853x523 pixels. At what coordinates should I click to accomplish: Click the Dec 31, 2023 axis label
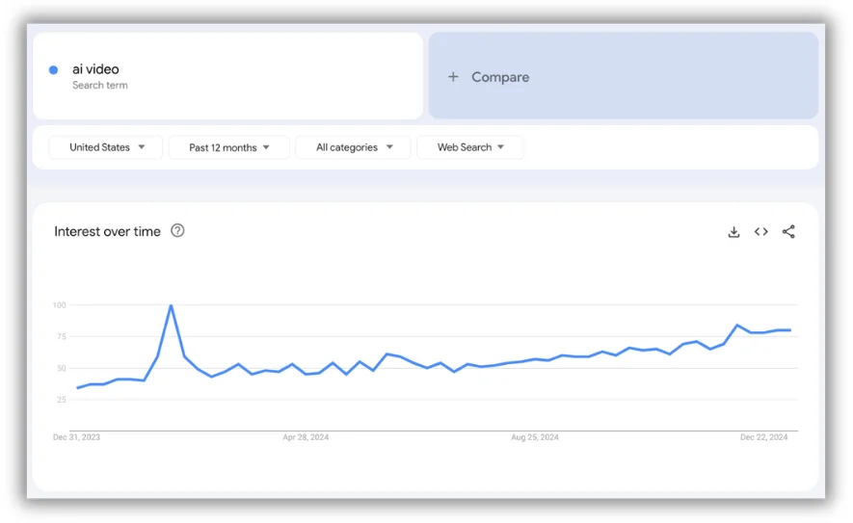point(76,437)
